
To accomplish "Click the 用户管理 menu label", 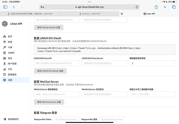I will pos(12,64).
